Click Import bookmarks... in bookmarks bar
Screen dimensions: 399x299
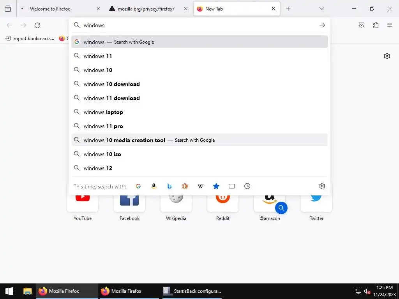pyautogui.click(x=30, y=39)
